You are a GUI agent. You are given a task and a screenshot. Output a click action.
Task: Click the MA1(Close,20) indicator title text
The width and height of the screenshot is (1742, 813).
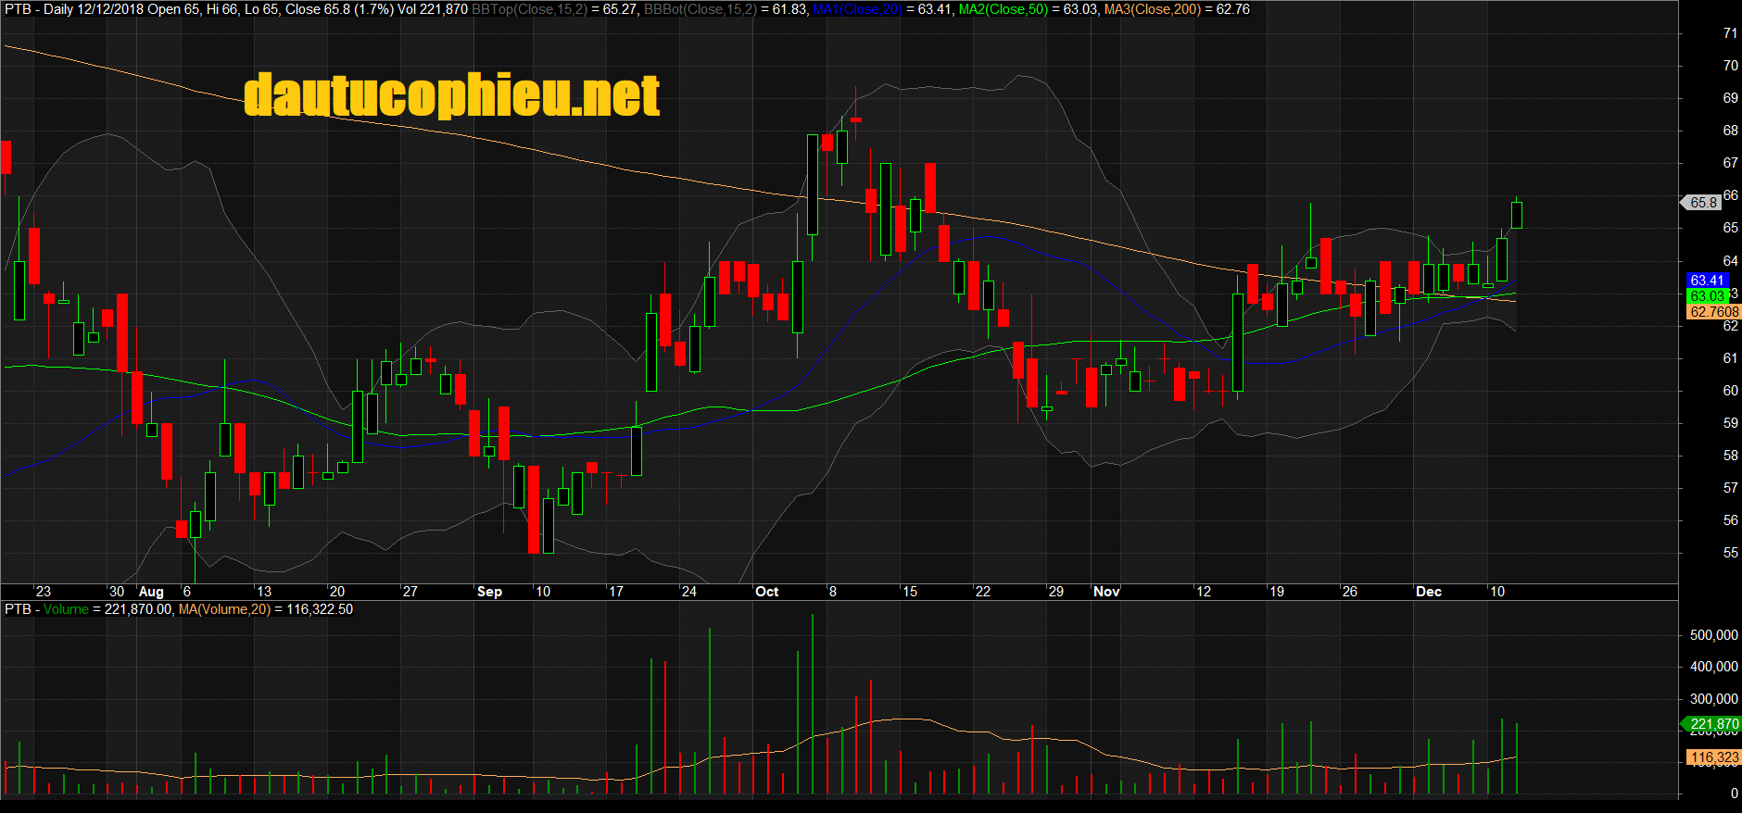pyautogui.click(x=857, y=9)
